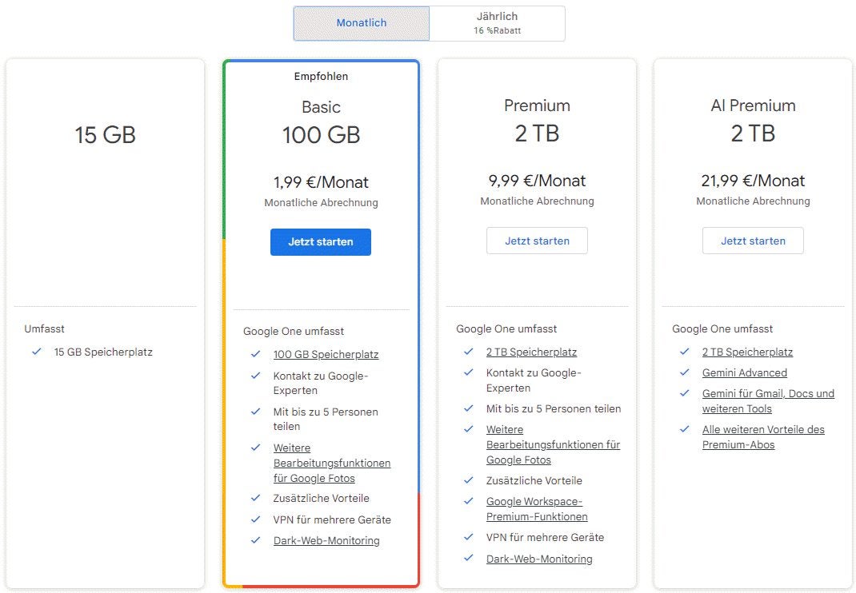Click checkmark beside 15 GB Speicherplatz
Screen dimensions: 856x593
pos(37,352)
